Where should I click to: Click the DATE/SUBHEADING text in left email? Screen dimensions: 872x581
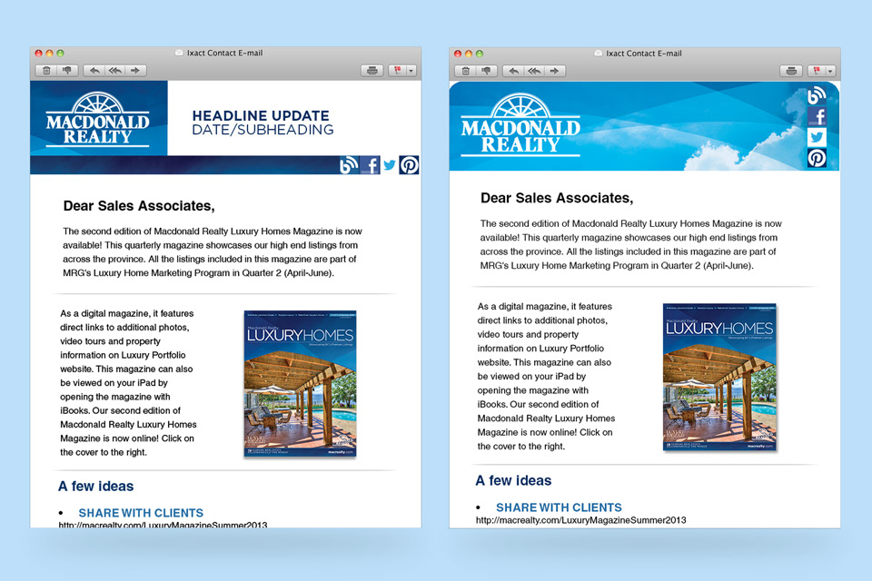click(x=263, y=130)
